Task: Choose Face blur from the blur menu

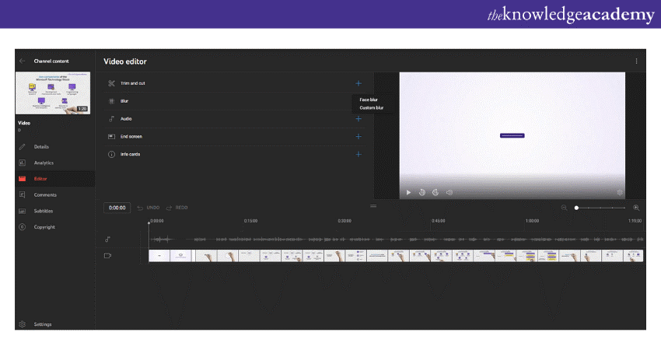Action: tap(369, 100)
